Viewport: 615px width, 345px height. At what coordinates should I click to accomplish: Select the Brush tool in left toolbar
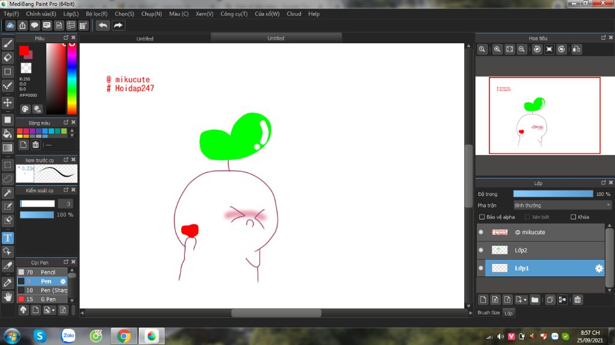[x=7, y=43]
